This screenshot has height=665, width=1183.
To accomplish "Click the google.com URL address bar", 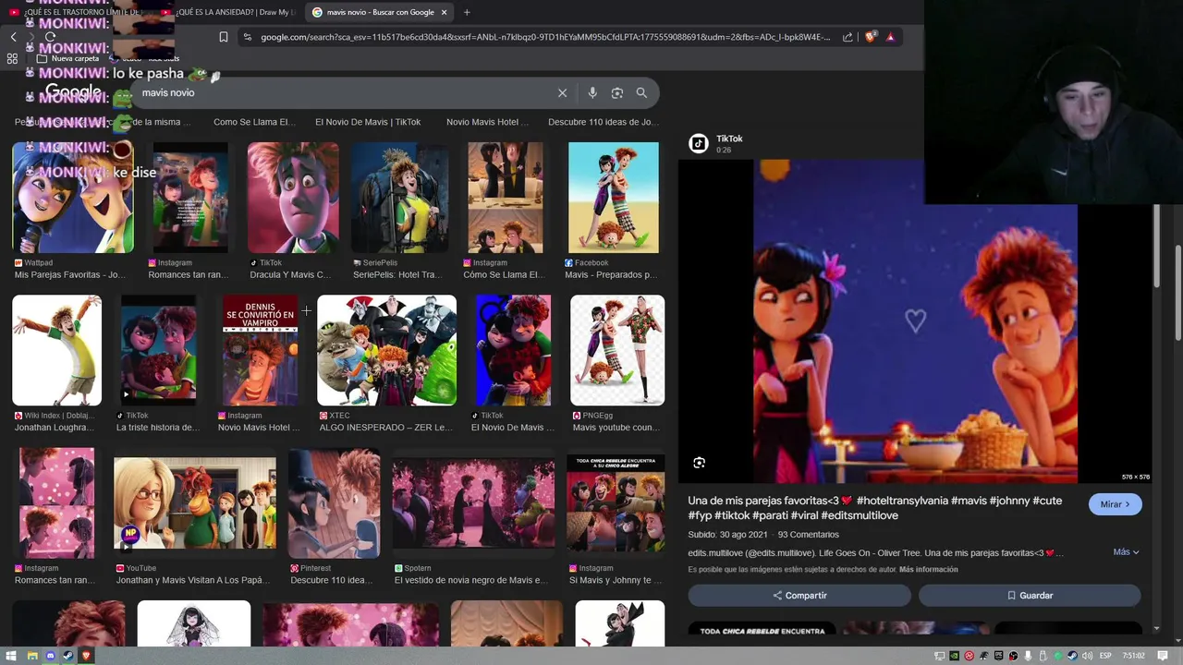I will click(545, 37).
